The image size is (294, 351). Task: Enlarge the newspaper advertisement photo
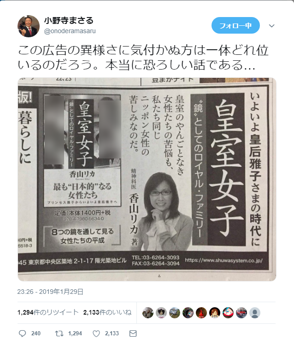point(147,179)
